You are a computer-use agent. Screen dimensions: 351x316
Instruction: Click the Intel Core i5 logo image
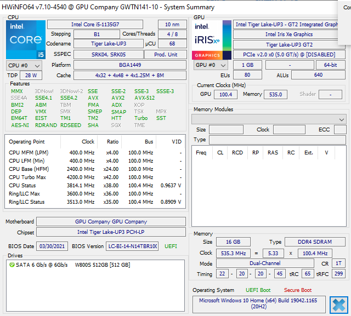pyautogui.click(x=26, y=39)
